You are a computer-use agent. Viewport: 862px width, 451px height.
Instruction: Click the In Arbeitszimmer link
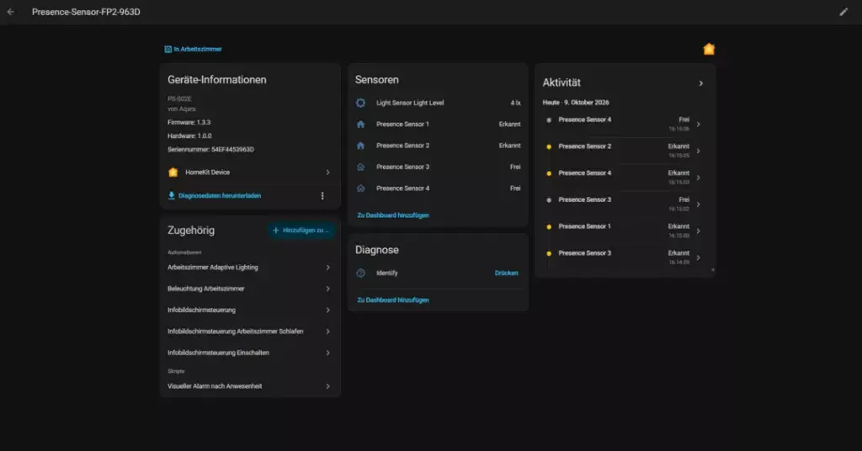194,49
